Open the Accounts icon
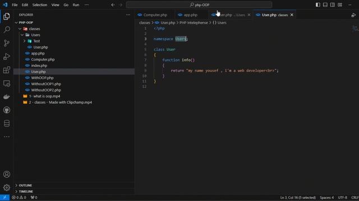359x201 pixels. point(7,174)
